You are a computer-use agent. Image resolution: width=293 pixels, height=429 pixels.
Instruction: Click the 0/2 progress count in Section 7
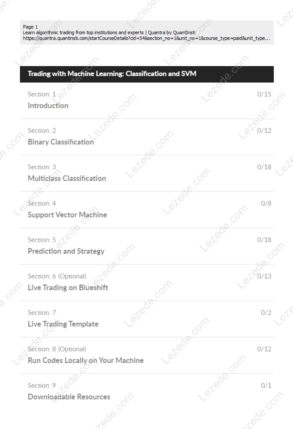[266, 312]
